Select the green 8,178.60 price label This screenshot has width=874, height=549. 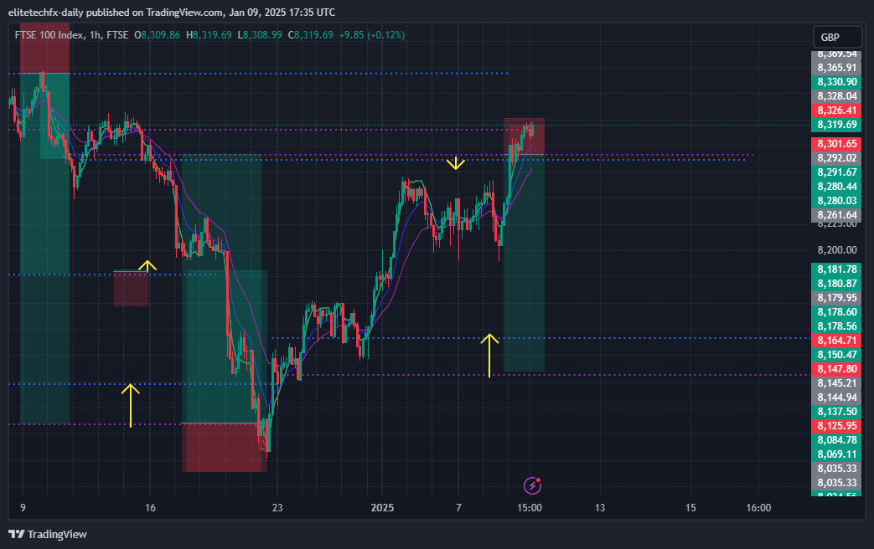click(836, 312)
